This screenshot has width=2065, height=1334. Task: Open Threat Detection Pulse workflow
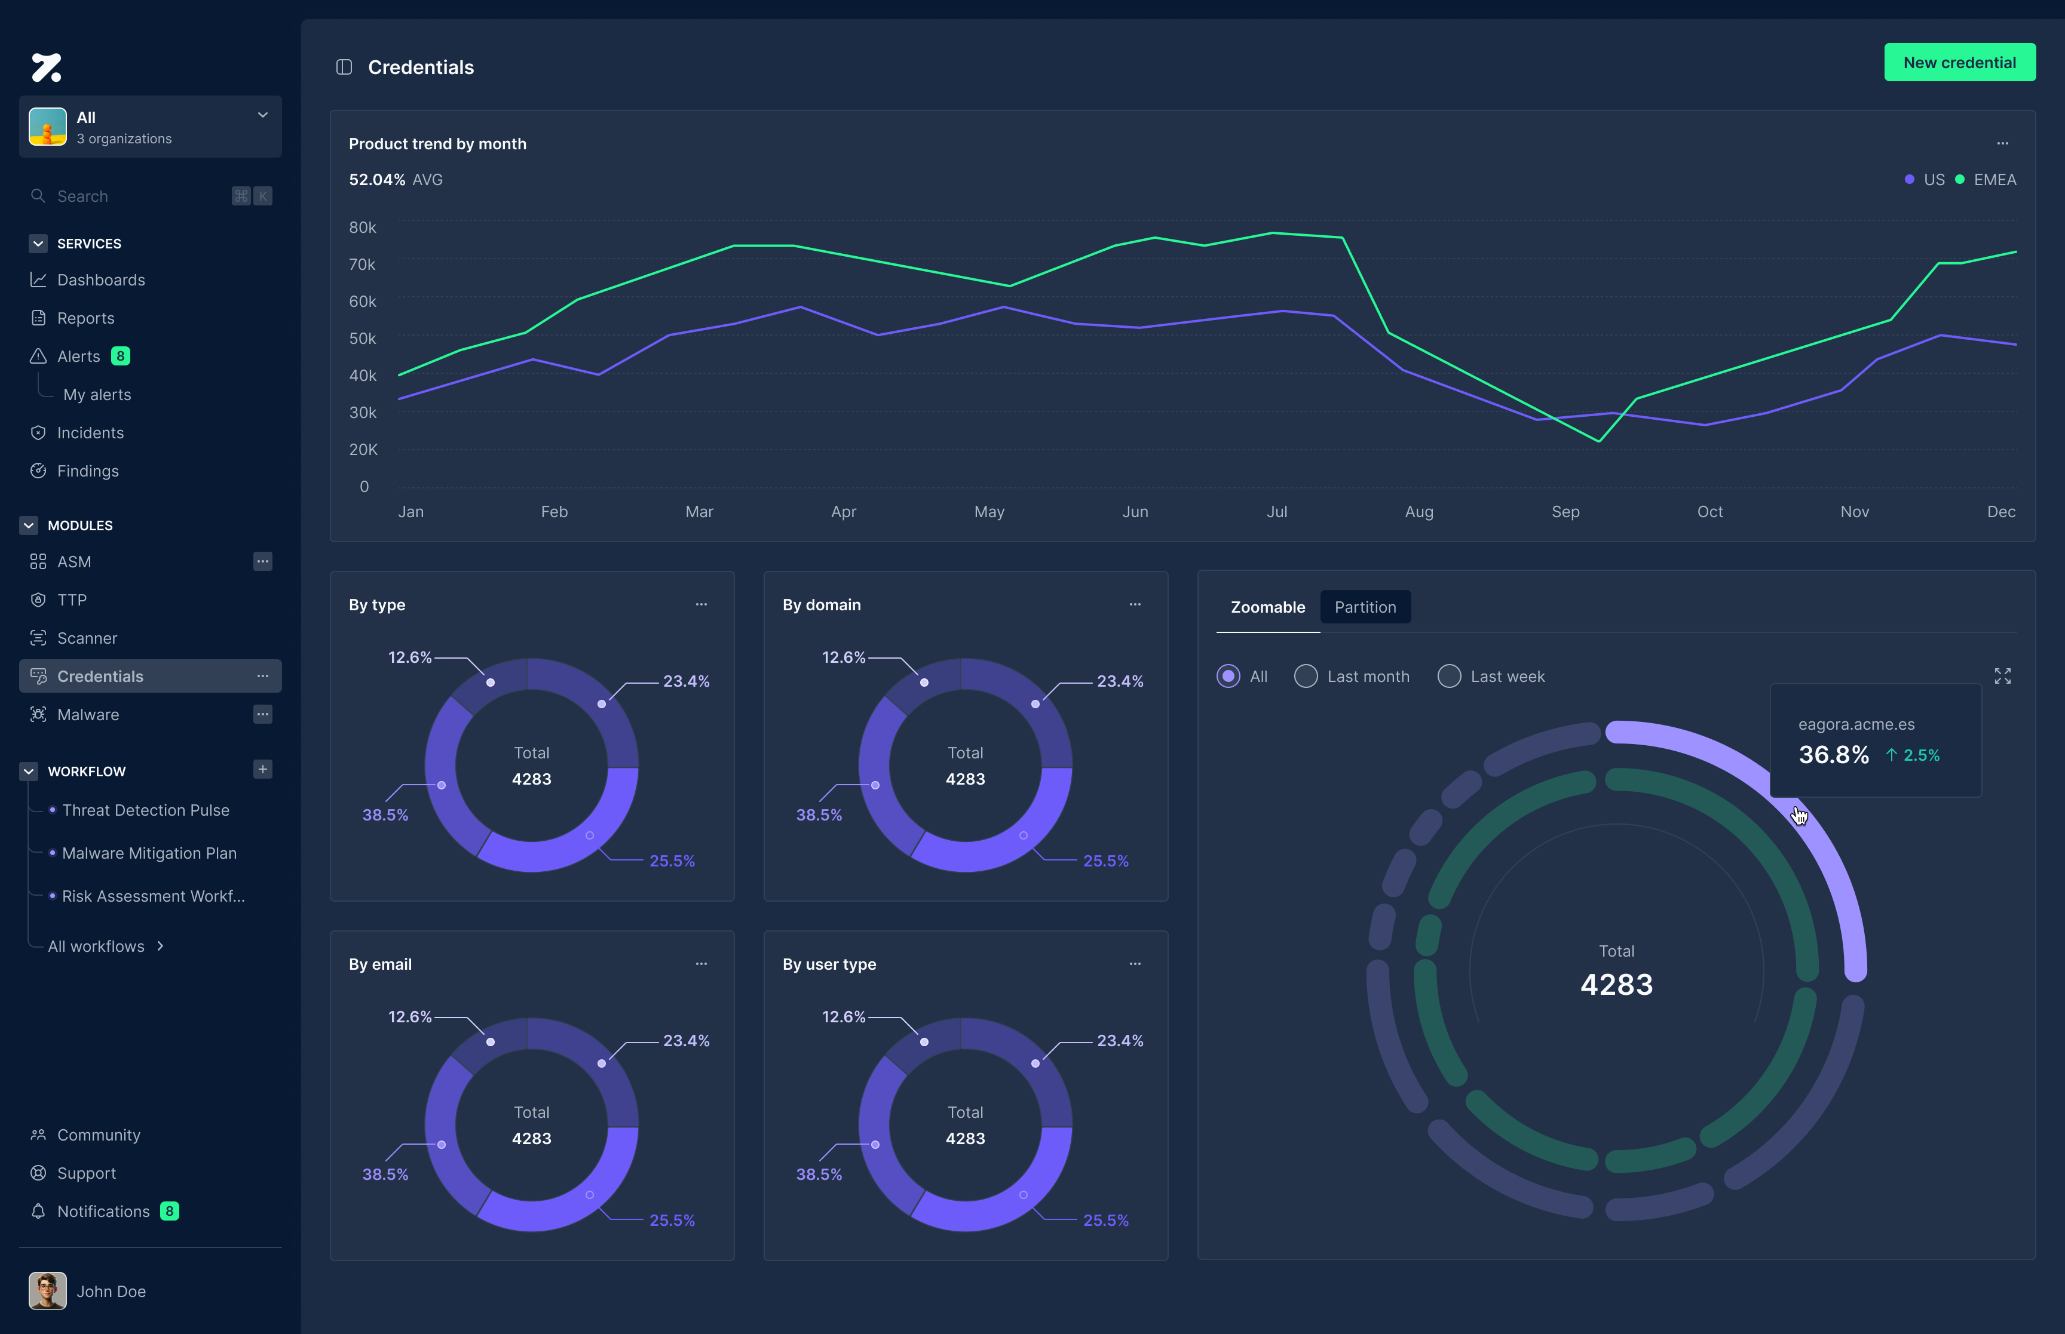146,810
